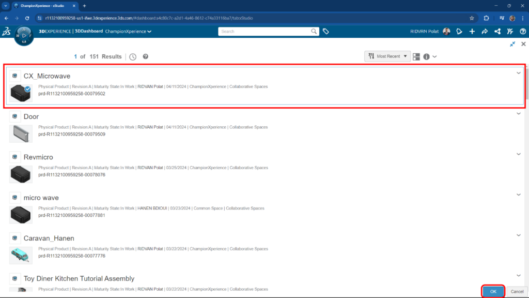529x298 pixels.
Task: Open the tag (6WTags) icon
Action: (326, 32)
